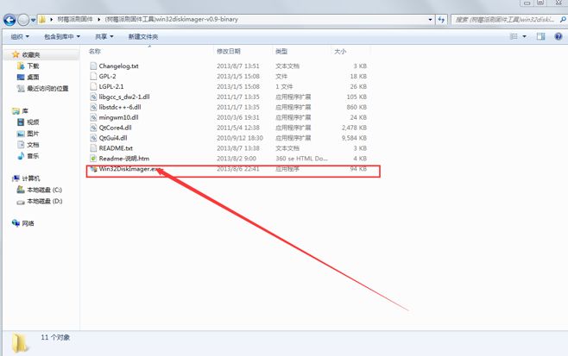Open the 图片 library

point(33,134)
